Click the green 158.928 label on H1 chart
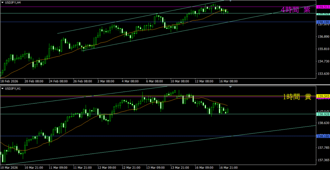Viewport: 330px width, 170px height. tap(323, 114)
